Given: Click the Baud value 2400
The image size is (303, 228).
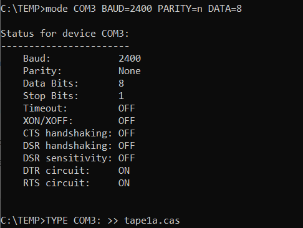Looking at the screenshot, I should (x=130, y=59).
